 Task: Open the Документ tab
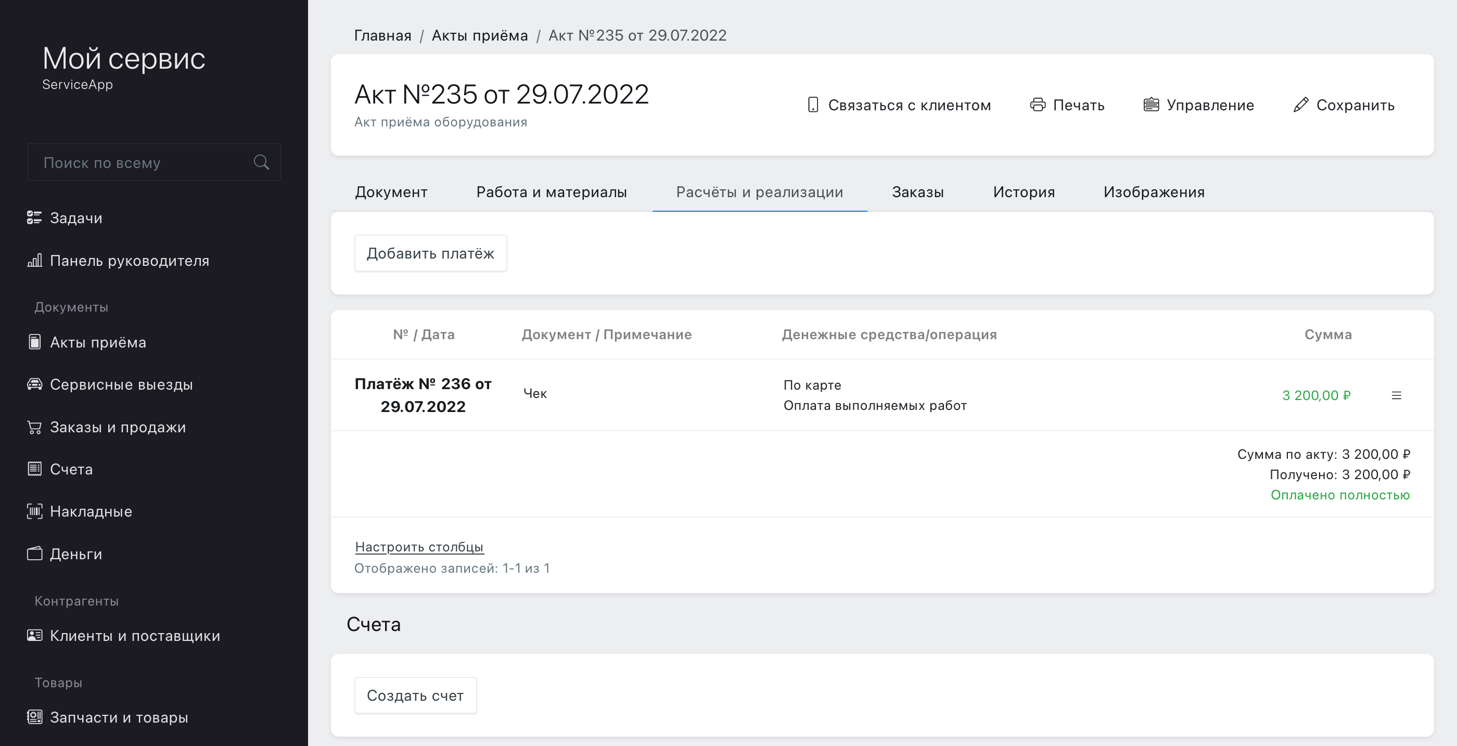[x=391, y=192]
